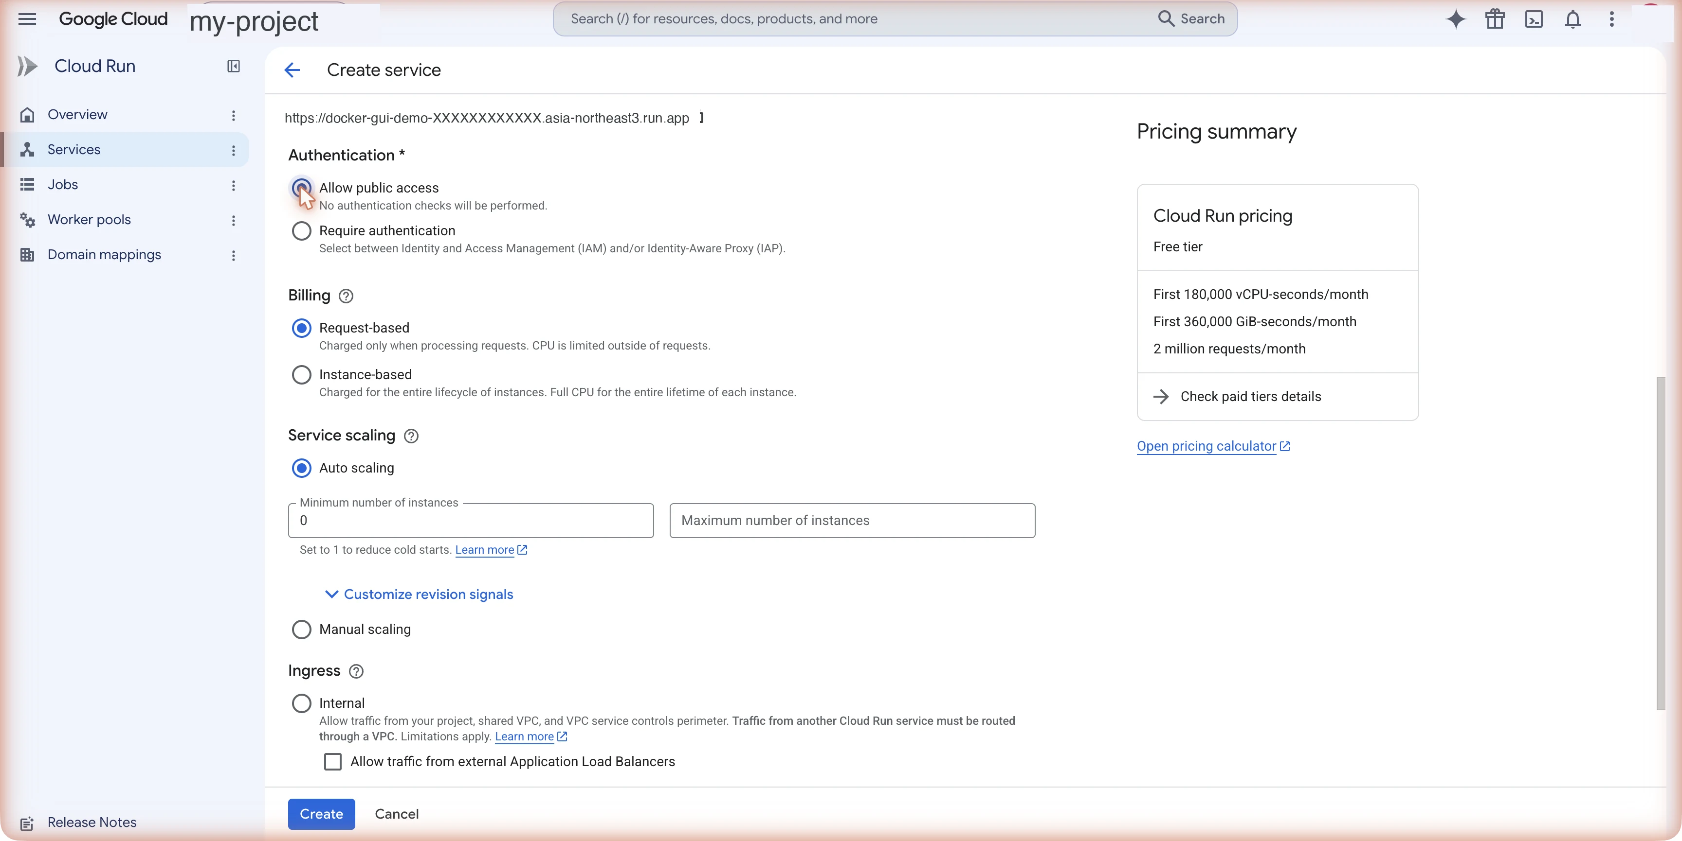Open the top bar vertical dots settings menu
Screen dimensions: 1682x841
(x=1611, y=19)
